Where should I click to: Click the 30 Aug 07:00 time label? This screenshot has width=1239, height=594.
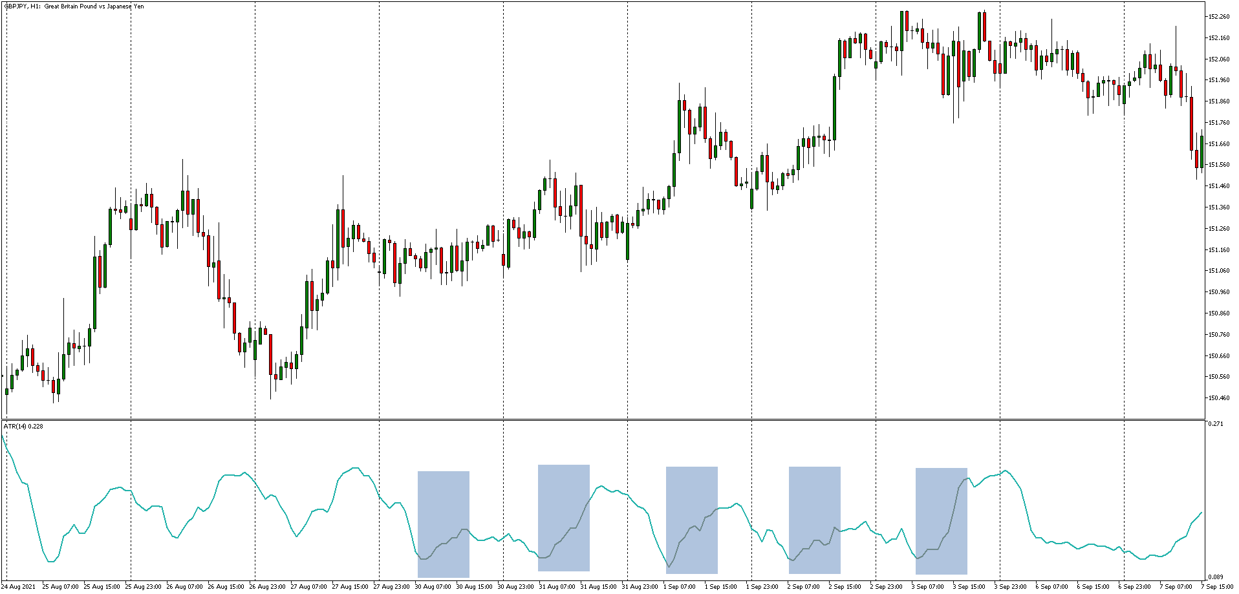click(433, 587)
